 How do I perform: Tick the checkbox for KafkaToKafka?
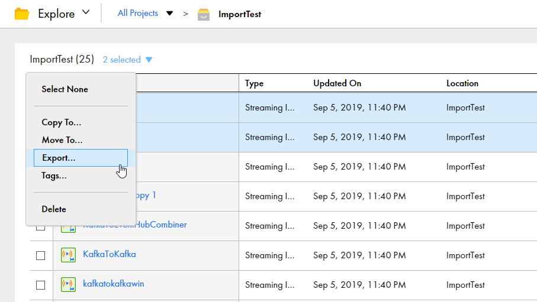(40, 255)
